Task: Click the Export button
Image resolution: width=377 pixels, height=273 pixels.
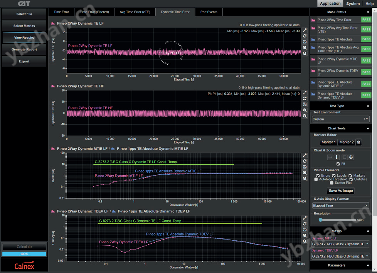Action: point(24,62)
